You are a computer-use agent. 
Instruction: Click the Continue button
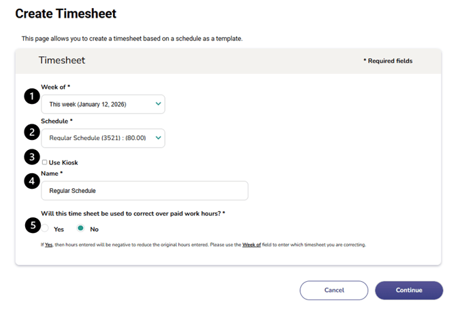(408, 290)
